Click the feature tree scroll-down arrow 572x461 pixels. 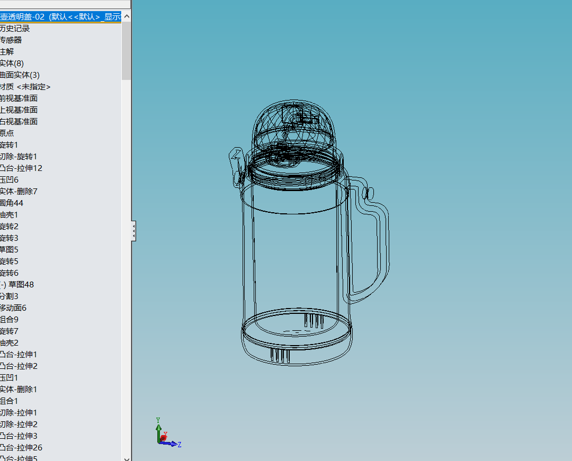[127, 458]
